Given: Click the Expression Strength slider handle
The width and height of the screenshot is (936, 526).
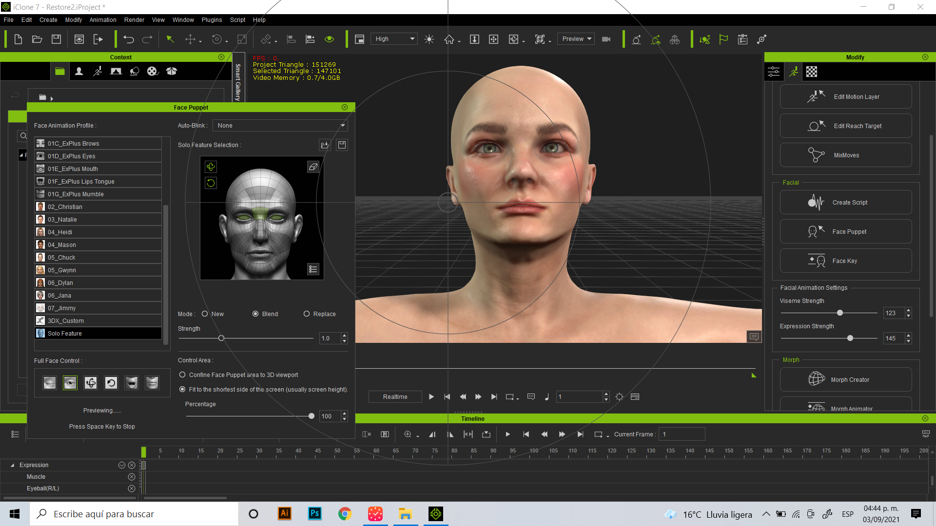Looking at the screenshot, I should [x=850, y=338].
